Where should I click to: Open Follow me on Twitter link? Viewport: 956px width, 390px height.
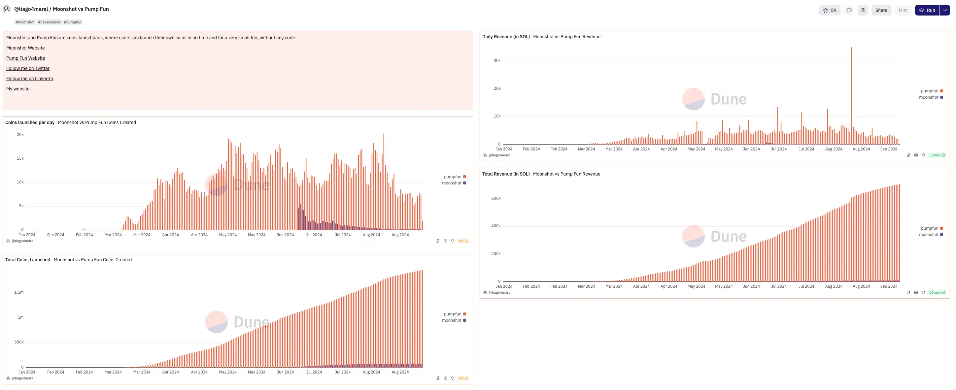[28, 68]
